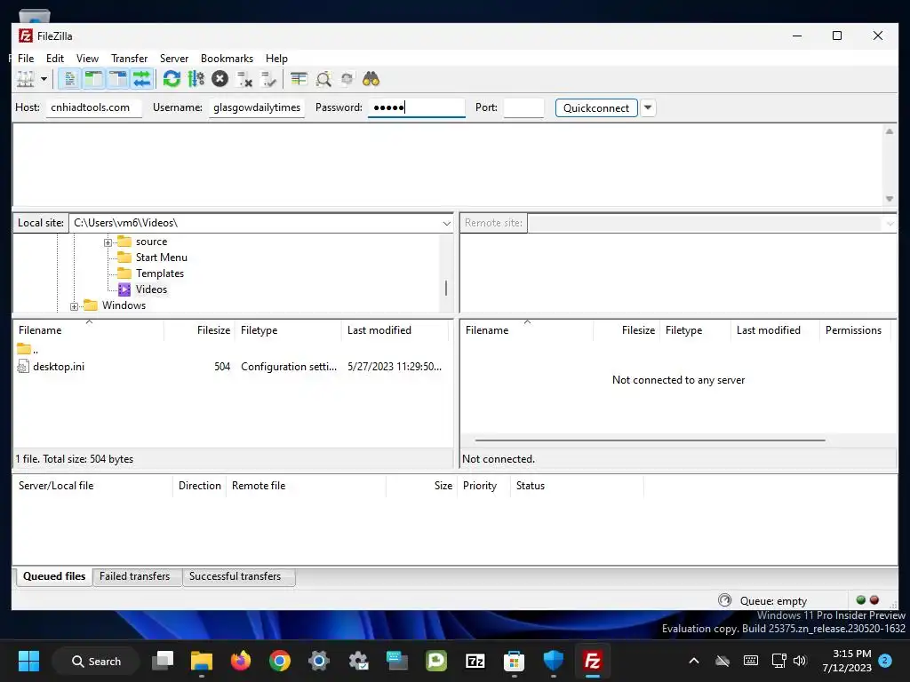Open the Quickconnect history dropdown

pyautogui.click(x=648, y=107)
